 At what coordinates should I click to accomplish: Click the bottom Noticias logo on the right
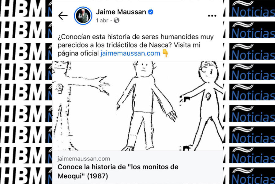(x=253, y=176)
